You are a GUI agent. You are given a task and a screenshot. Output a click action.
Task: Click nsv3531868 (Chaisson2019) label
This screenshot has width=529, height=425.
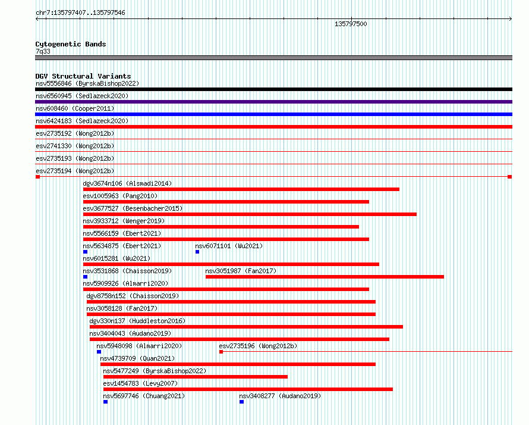point(127,271)
